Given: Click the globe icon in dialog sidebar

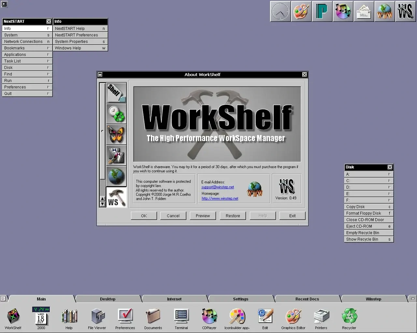Looking at the screenshot, I should pyautogui.click(x=116, y=176).
